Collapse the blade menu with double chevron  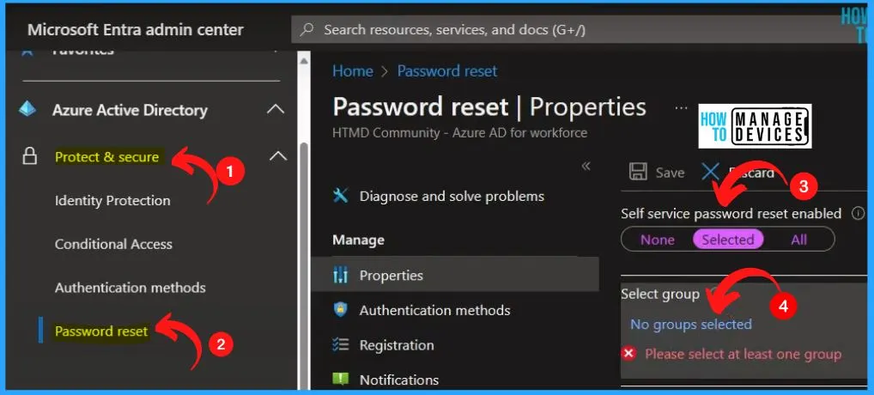586,166
